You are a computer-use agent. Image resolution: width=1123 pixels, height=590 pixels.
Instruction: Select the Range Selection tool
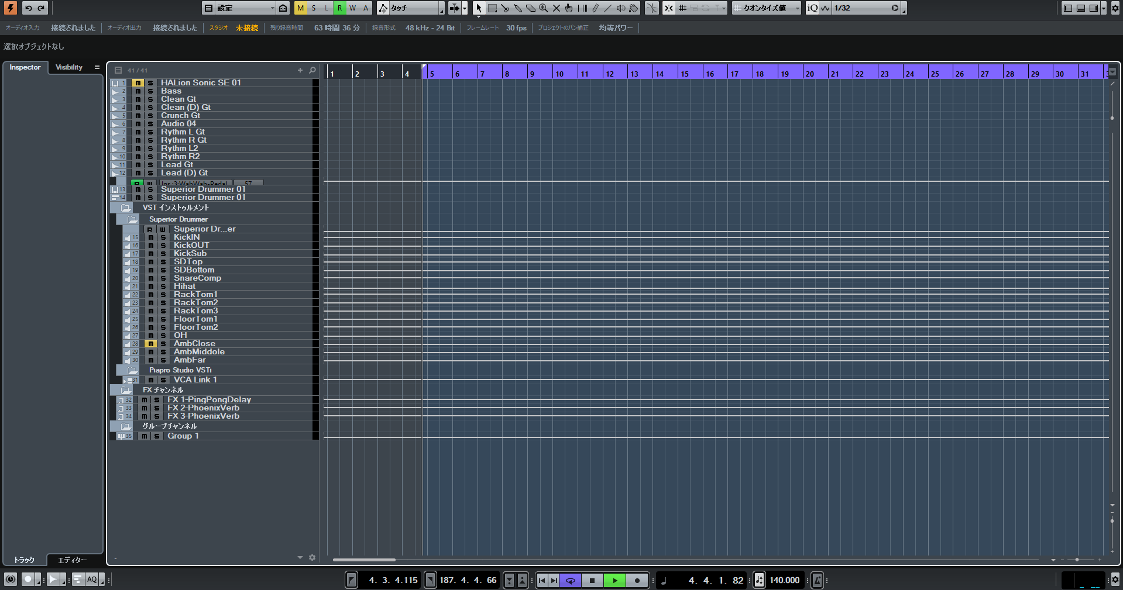pyautogui.click(x=492, y=8)
